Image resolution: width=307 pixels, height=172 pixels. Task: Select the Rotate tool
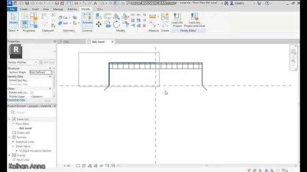coord(116,24)
